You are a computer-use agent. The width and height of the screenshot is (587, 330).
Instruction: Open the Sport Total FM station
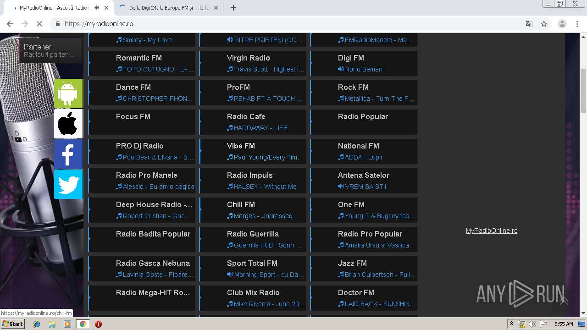253,269
